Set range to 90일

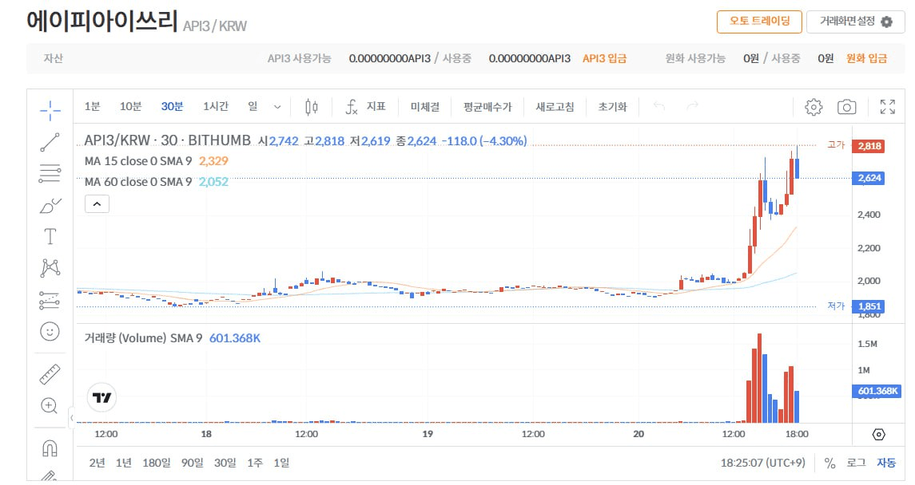pyautogui.click(x=192, y=463)
